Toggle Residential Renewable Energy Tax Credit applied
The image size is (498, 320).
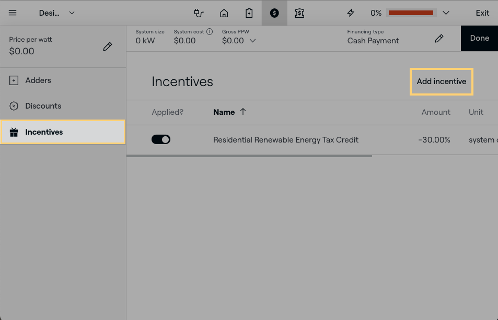[x=161, y=139]
